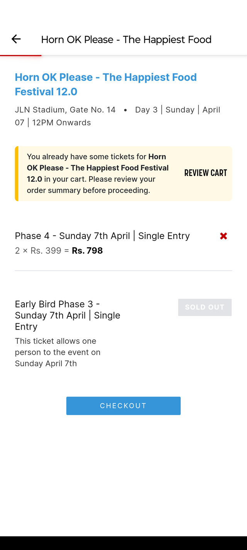Remove Phase 4 ticket with red X
This screenshot has height=550, width=247.
223,236
